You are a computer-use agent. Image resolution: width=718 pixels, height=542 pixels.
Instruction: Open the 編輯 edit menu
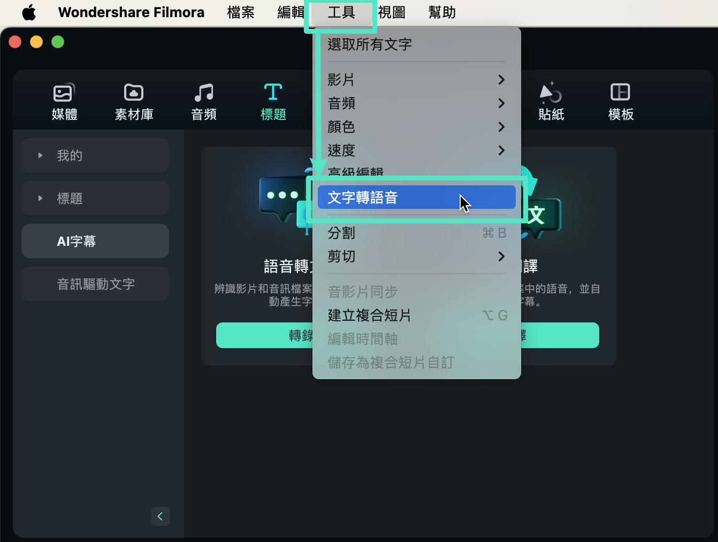pyautogui.click(x=291, y=12)
